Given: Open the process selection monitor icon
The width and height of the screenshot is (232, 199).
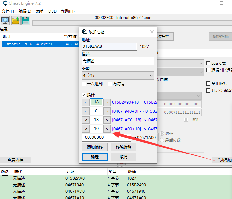Looking at the screenshot, I should pyautogui.click(x=5, y=21).
